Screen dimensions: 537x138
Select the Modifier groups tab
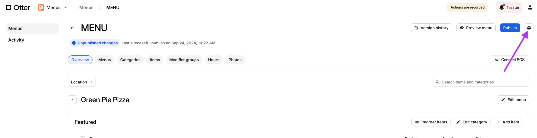point(184,60)
